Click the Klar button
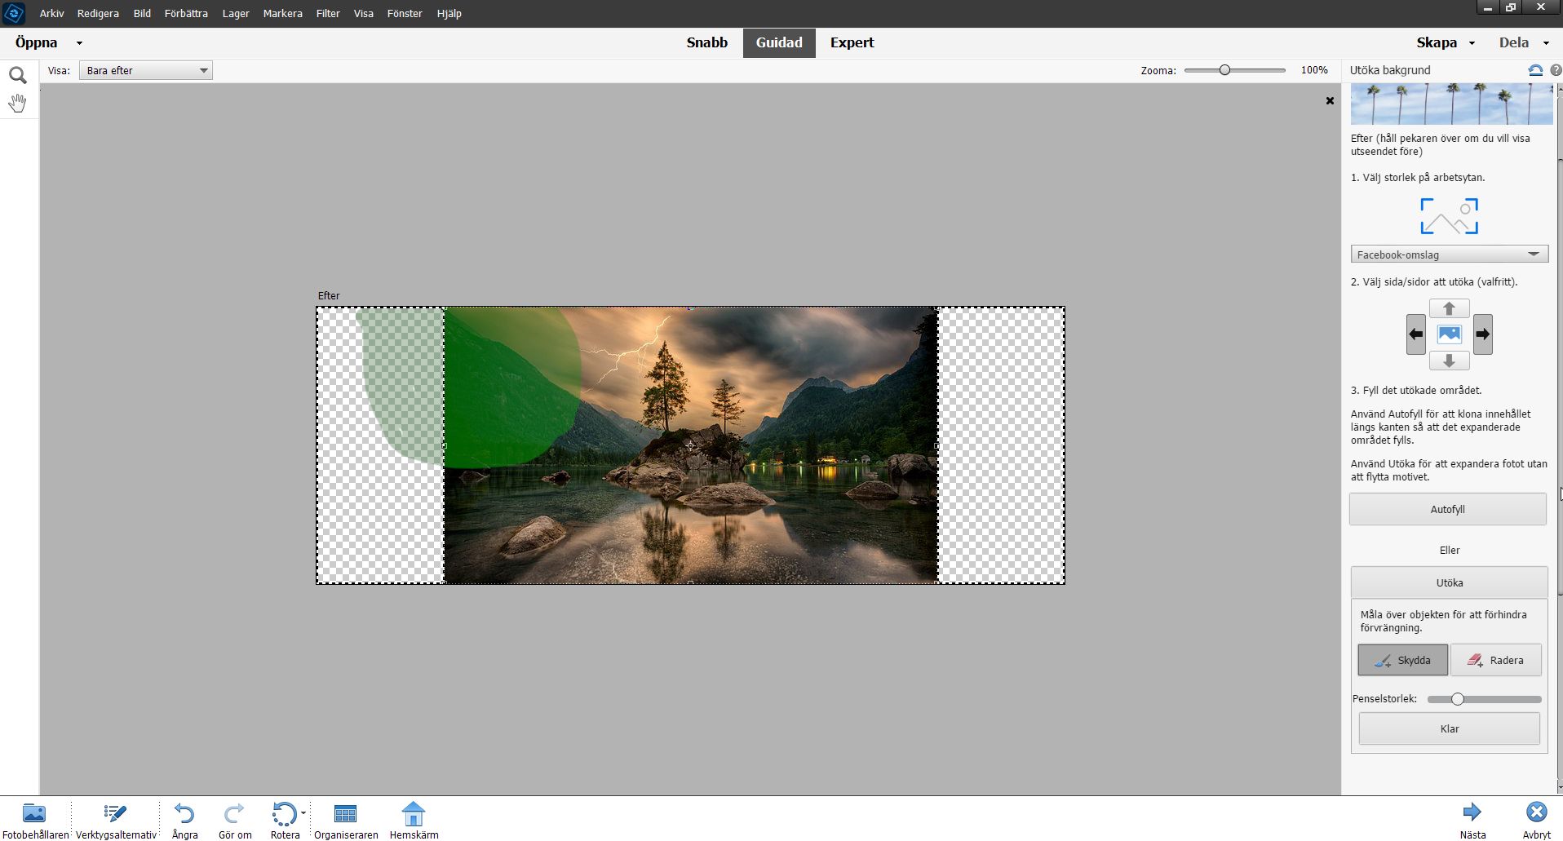The width and height of the screenshot is (1563, 841). (1450, 728)
